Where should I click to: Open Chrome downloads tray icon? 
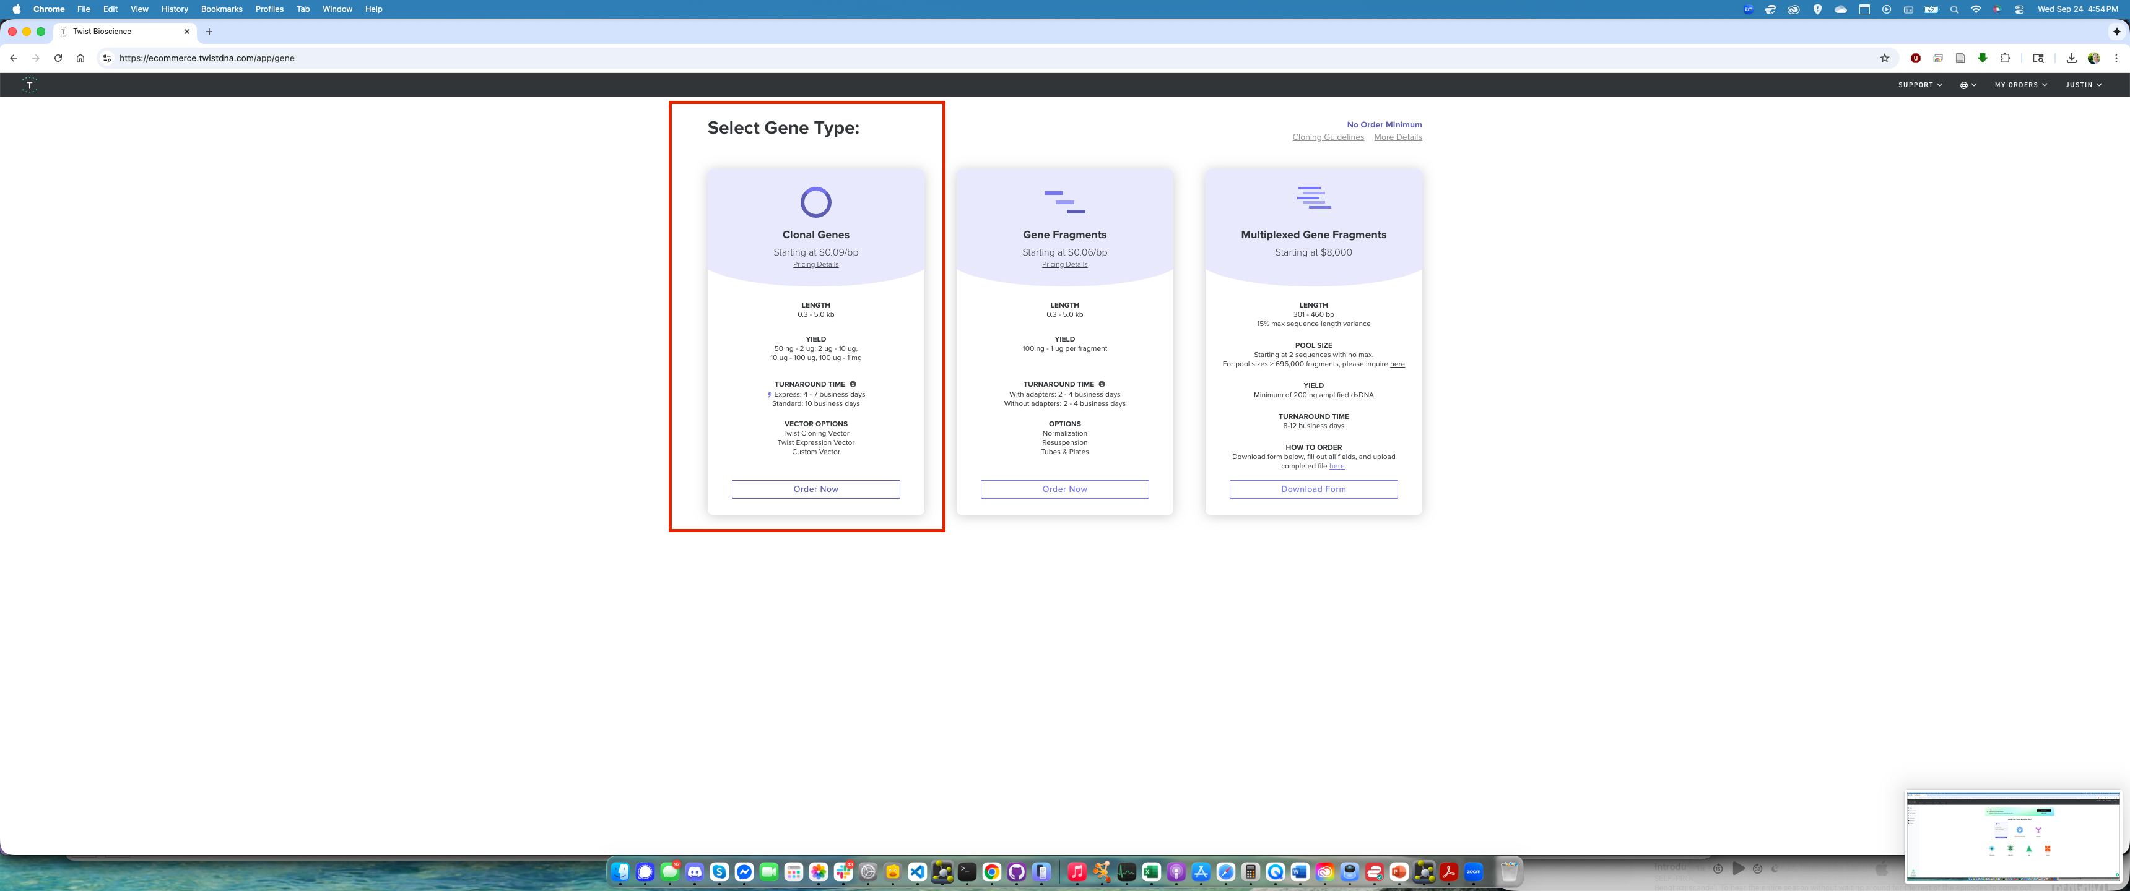[2071, 58]
